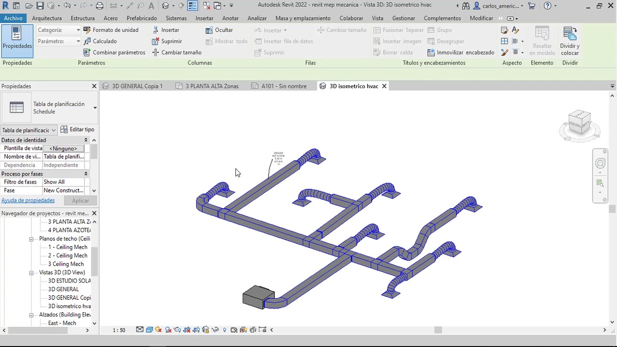This screenshot has height=347, width=617.
Task: Open the default 3D view house icon
Action: pos(166,6)
